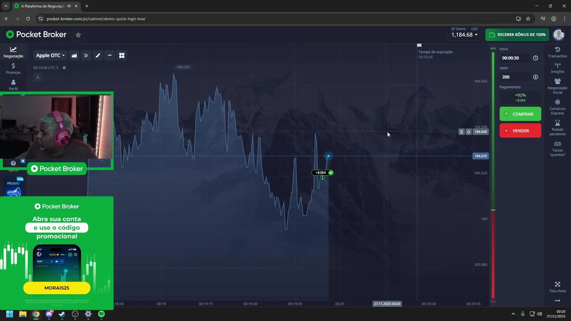Click the COMPRAR buy button
Image resolution: width=571 pixels, height=321 pixels.
(x=520, y=114)
